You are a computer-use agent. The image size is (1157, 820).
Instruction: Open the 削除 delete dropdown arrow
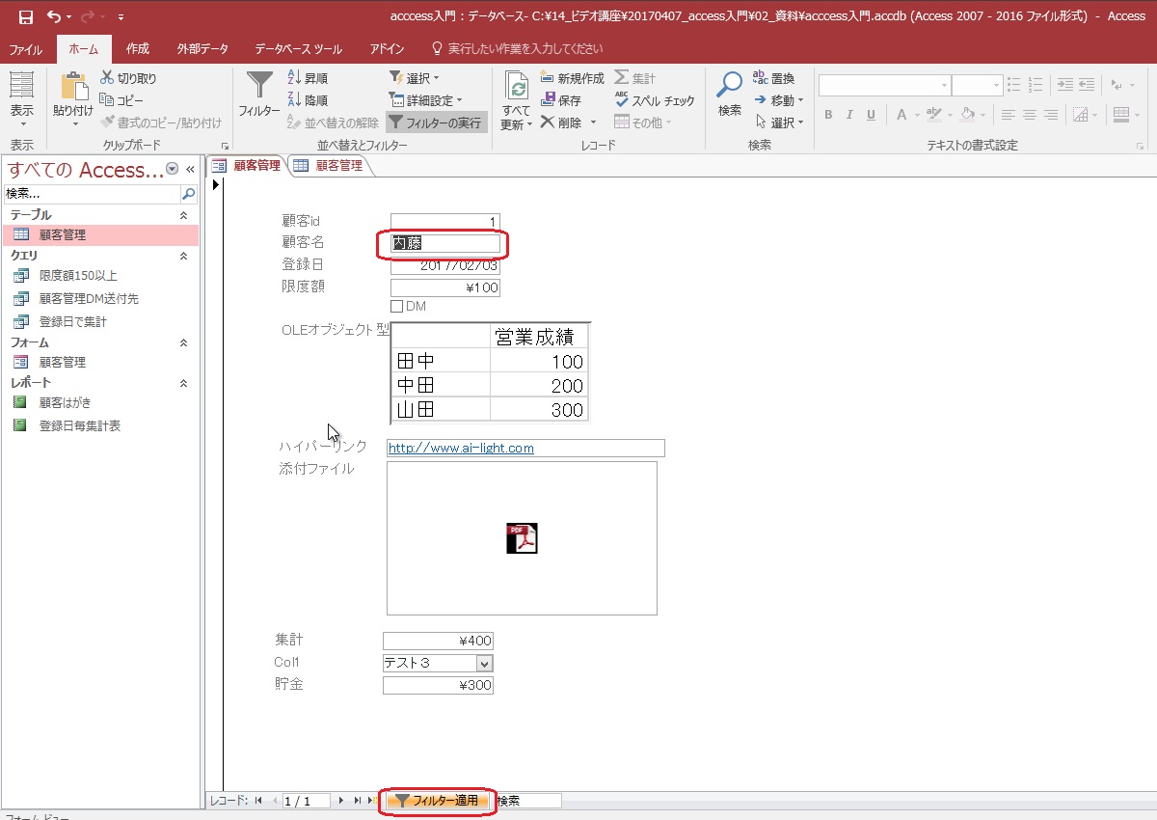pyautogui.click(x=593, y=123)
